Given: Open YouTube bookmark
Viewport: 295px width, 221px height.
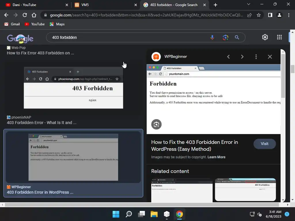Looking at the screenshot, I should click(35, 24).
